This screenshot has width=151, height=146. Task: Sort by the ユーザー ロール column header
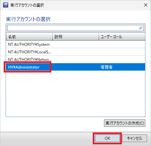(x=122, y=37)
